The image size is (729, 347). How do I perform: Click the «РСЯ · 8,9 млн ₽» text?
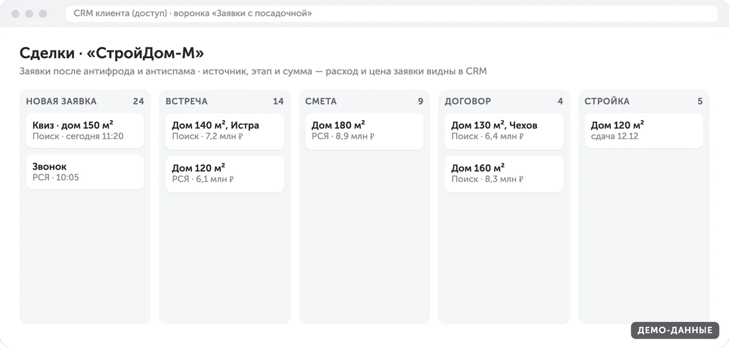[x=343, y=137]
